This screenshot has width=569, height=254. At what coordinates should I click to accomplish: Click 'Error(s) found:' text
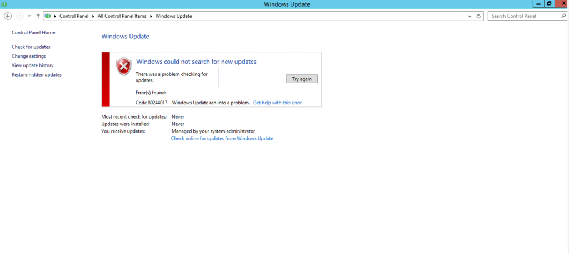[151, 93]
